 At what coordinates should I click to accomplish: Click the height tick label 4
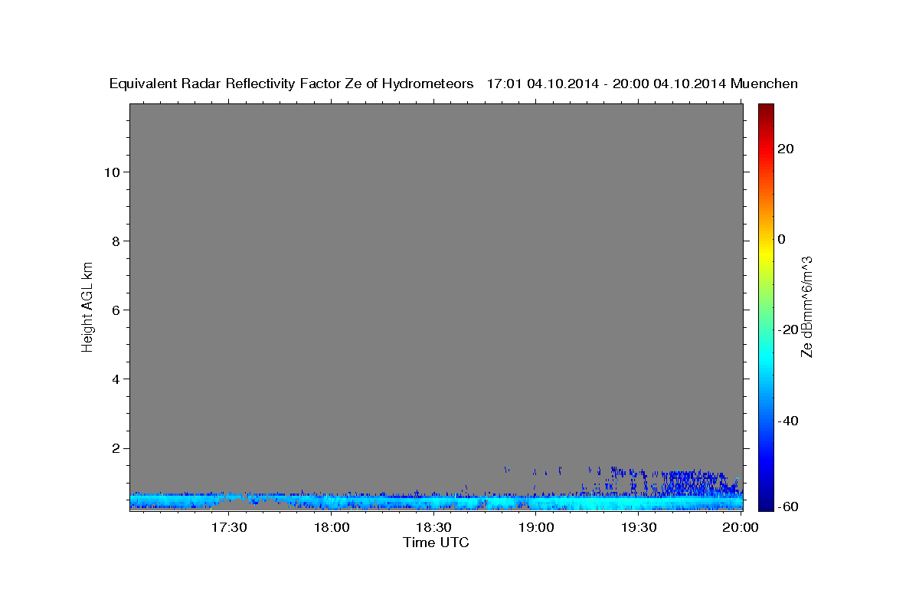pos(114,379)
